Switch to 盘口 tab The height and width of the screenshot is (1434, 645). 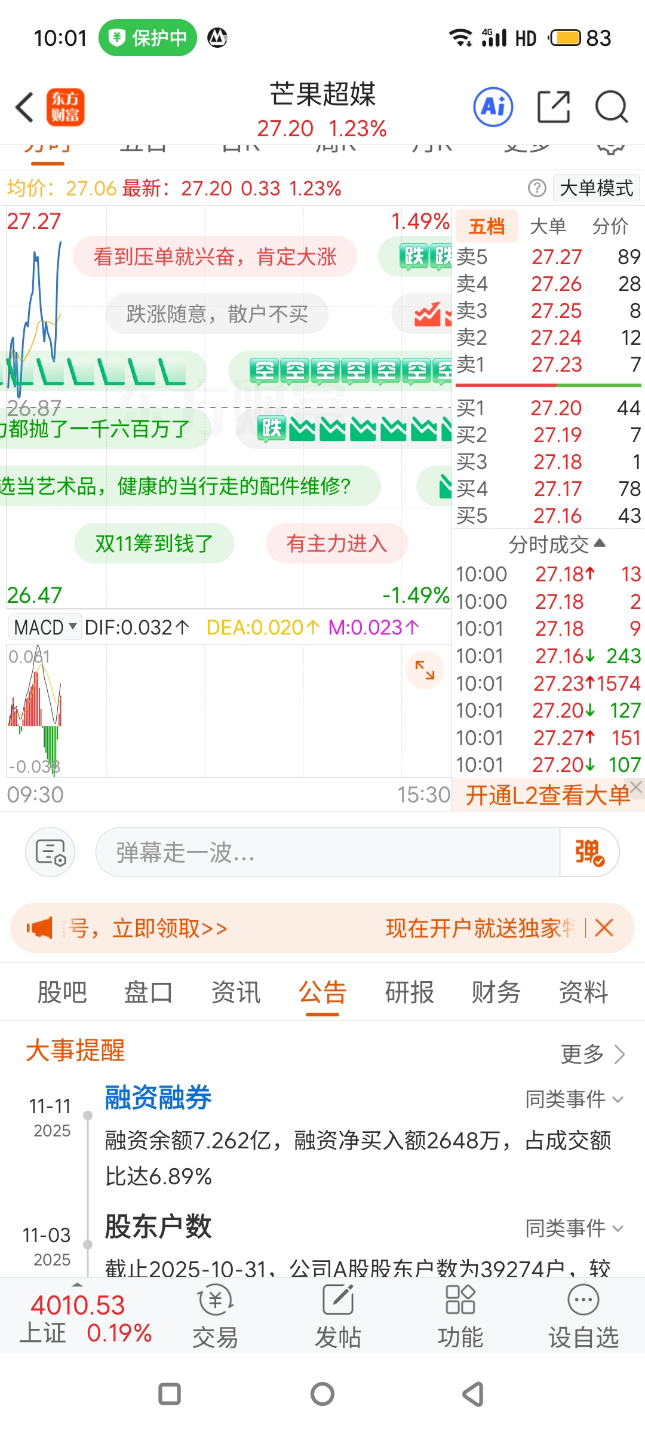[x=149, y=992]
